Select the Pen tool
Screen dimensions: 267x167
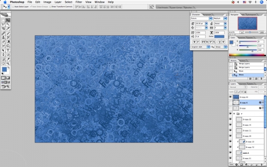pos(3,54)
